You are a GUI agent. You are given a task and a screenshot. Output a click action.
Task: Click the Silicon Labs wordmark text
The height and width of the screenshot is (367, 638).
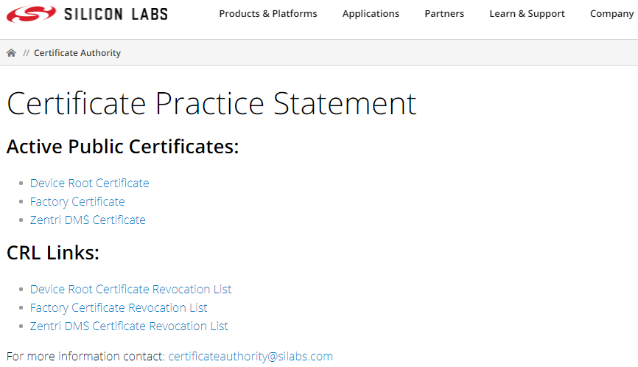click(116, 14)
